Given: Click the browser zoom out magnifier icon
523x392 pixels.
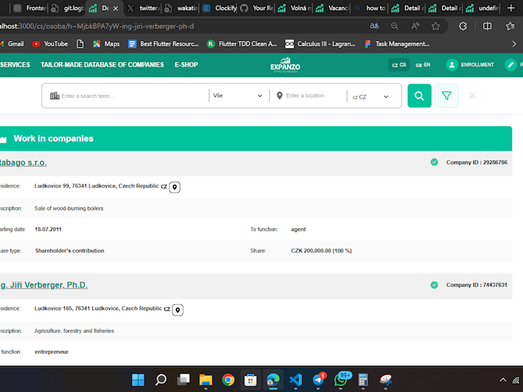Looking at the screenshot, I should click(x=395, y=26).
